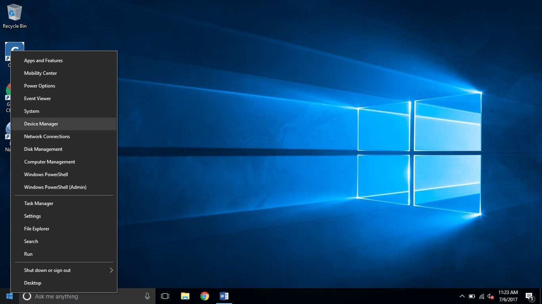Open Task View from the taskbar

point(165,296)
